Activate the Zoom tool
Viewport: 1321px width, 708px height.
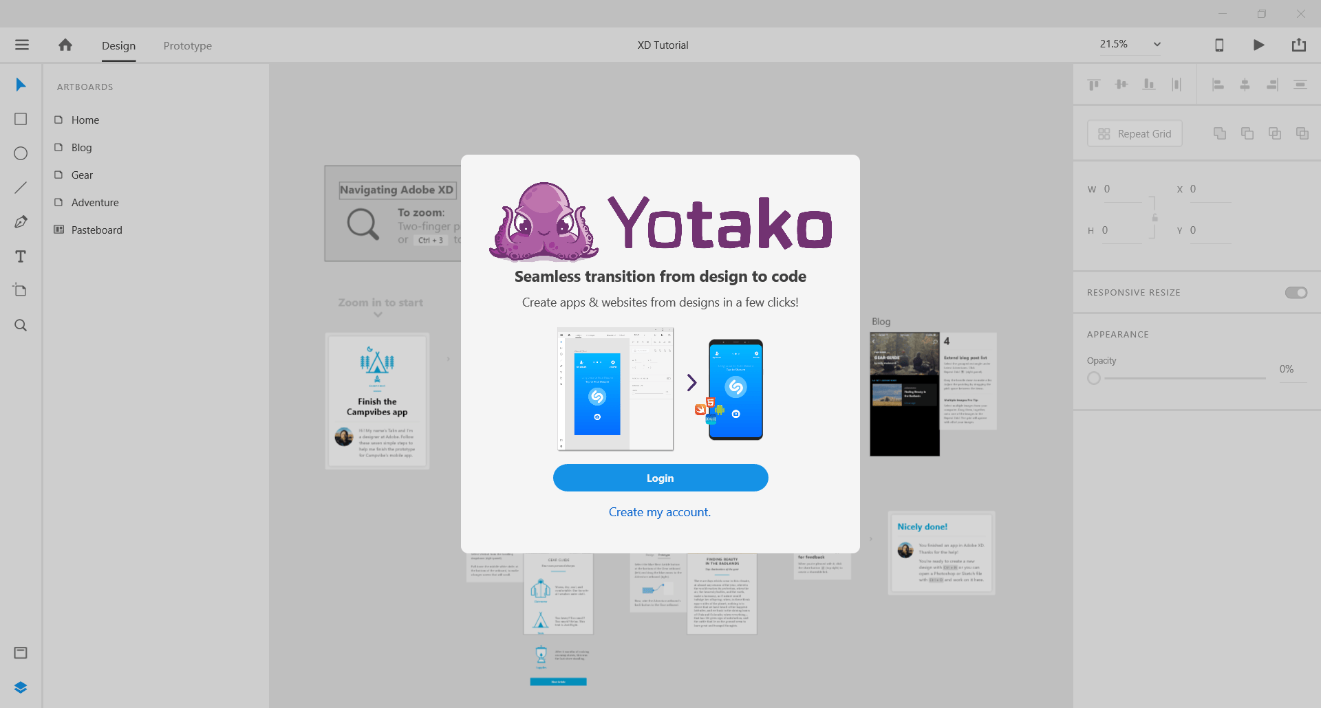pyautogui.click(x=20, y=324)
